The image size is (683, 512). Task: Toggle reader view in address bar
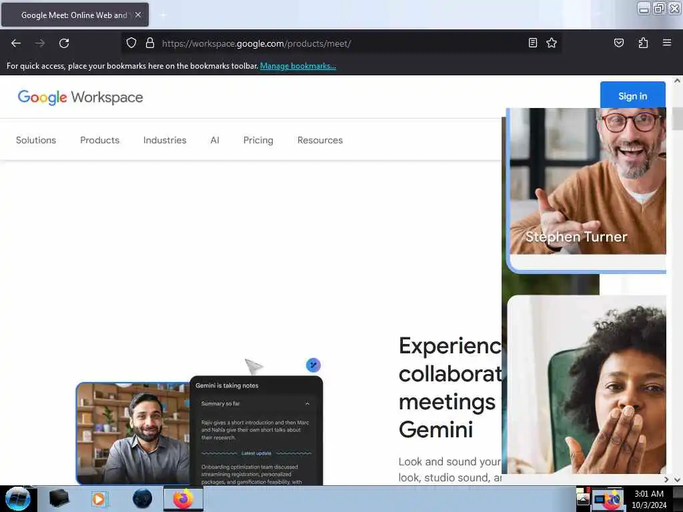pyautogui.click(x=533, y=43)
